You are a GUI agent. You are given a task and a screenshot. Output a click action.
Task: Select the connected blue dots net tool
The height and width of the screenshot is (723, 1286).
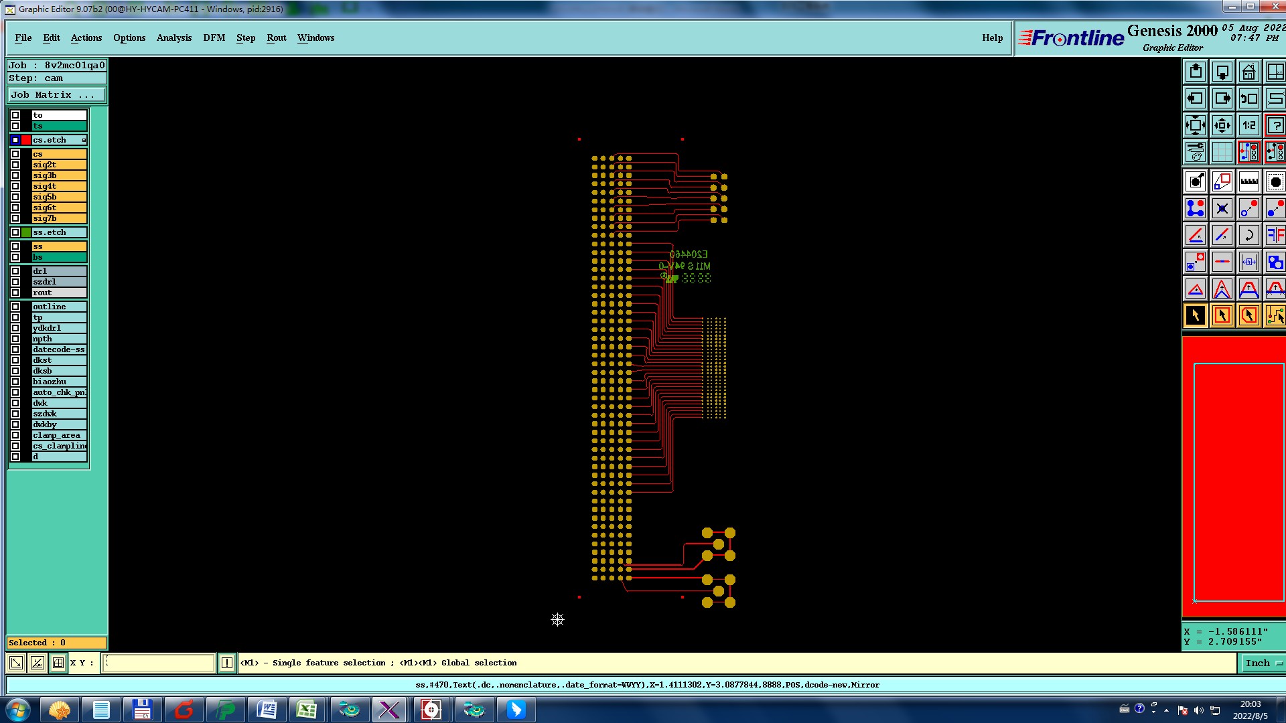click(1196, 208)
